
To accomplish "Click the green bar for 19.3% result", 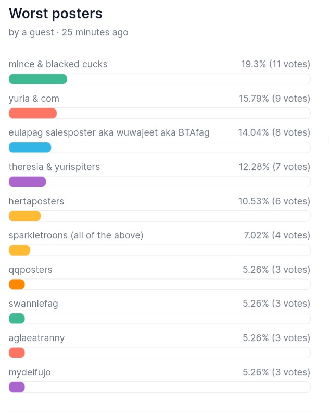I will [38, 79].
